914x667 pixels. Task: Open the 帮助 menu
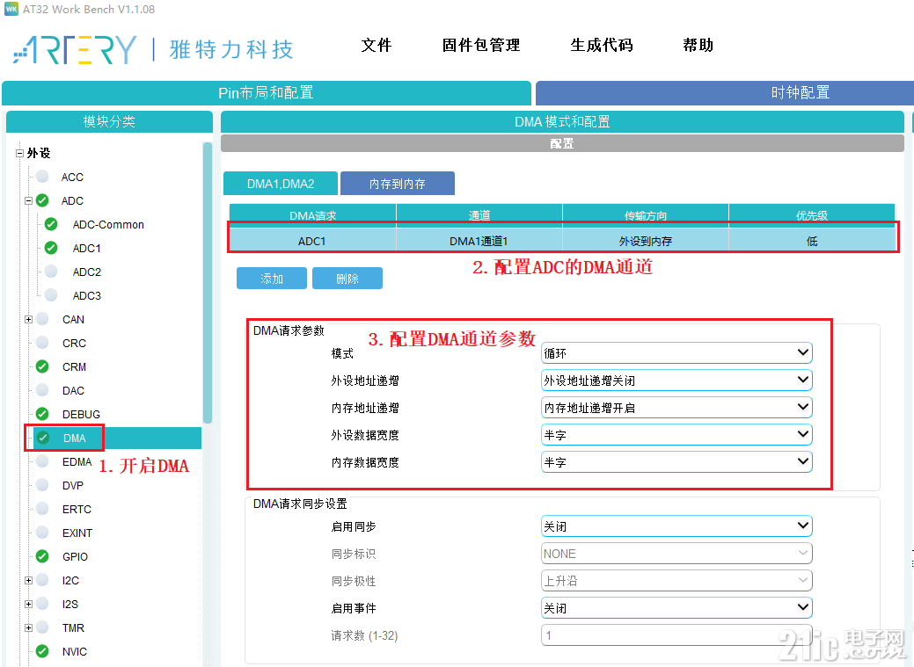[698, 46]
